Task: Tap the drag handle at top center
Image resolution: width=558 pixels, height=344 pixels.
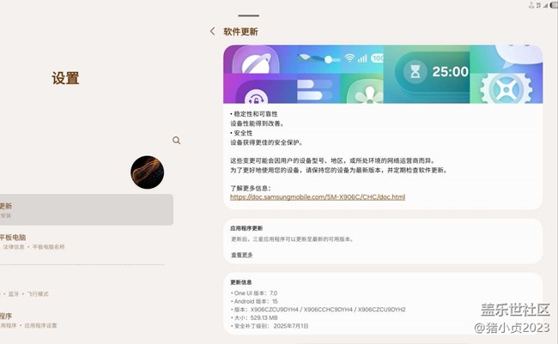Action: [248, 15]
